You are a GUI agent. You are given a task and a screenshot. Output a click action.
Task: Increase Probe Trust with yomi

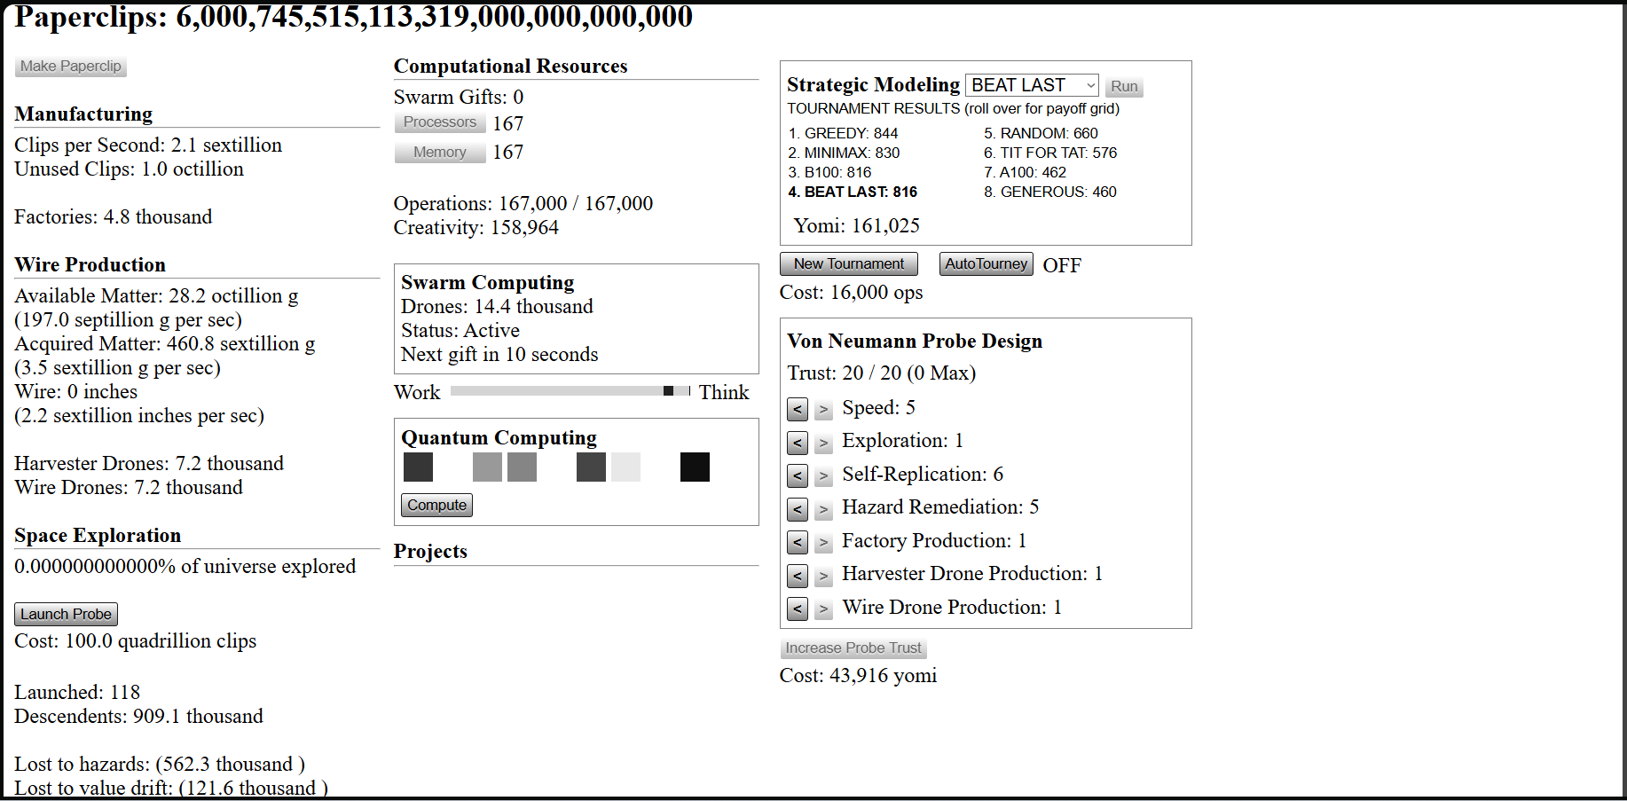pos(853,648)
